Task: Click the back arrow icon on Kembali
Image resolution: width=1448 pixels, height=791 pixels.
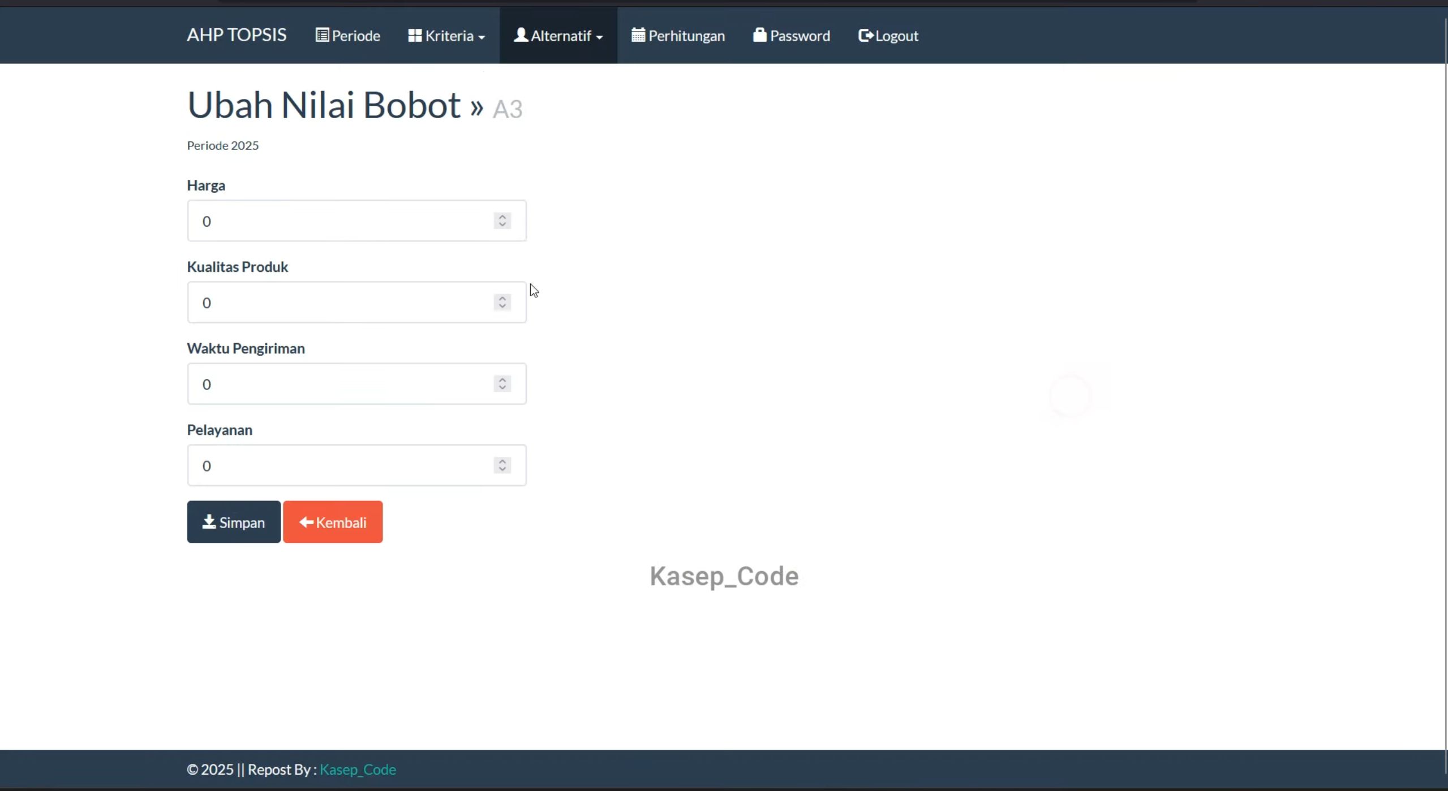Action: (x=306, y=522)
